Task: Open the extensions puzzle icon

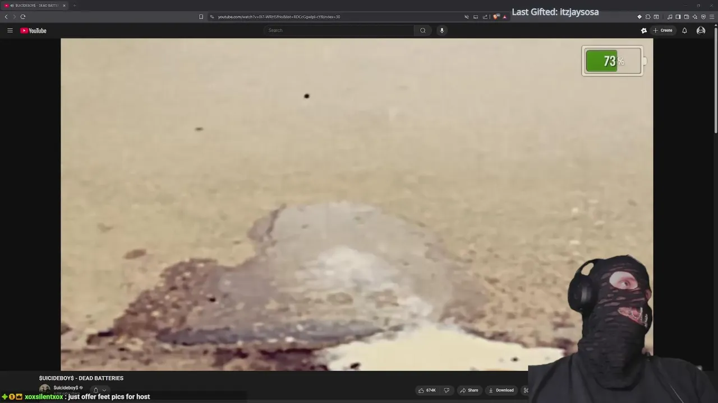Action: (x=648, y=17)
